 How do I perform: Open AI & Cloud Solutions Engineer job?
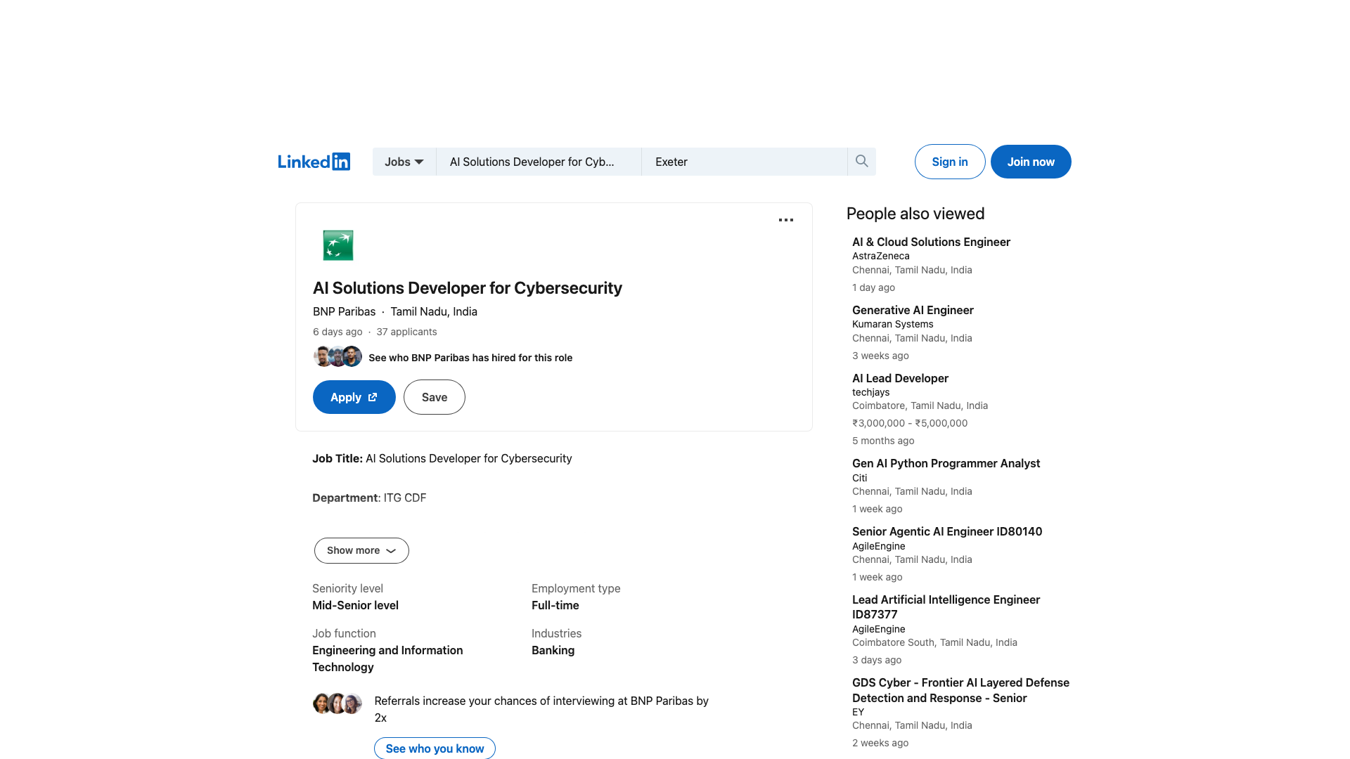931,242
